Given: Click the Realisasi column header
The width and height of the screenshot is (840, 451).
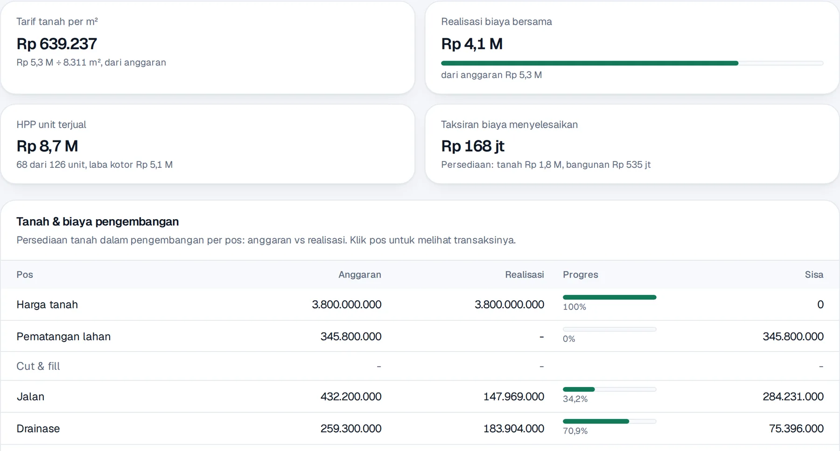Looking at the screenshot, I should coord(525,275).
